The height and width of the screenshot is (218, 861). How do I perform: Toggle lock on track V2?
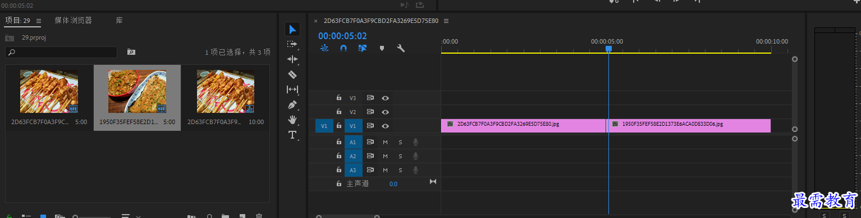point(339,112)
